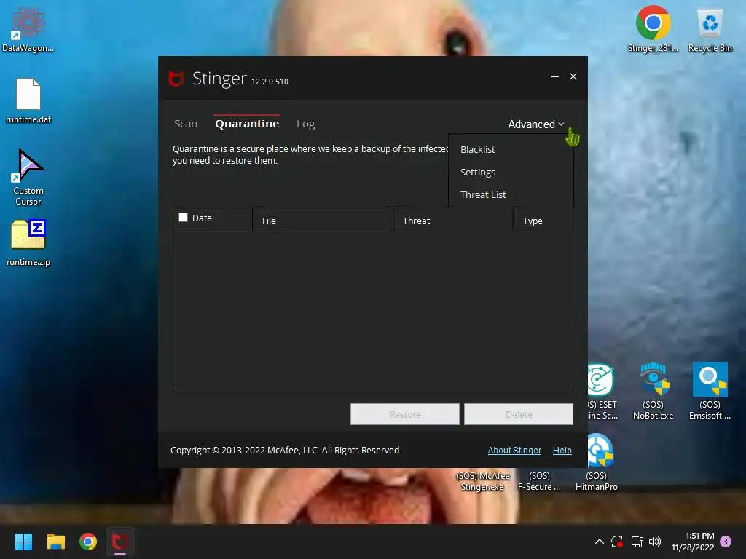This screenshot has width=746, height=559.
Task: Click the sync status tray icon
Action: 617,542
